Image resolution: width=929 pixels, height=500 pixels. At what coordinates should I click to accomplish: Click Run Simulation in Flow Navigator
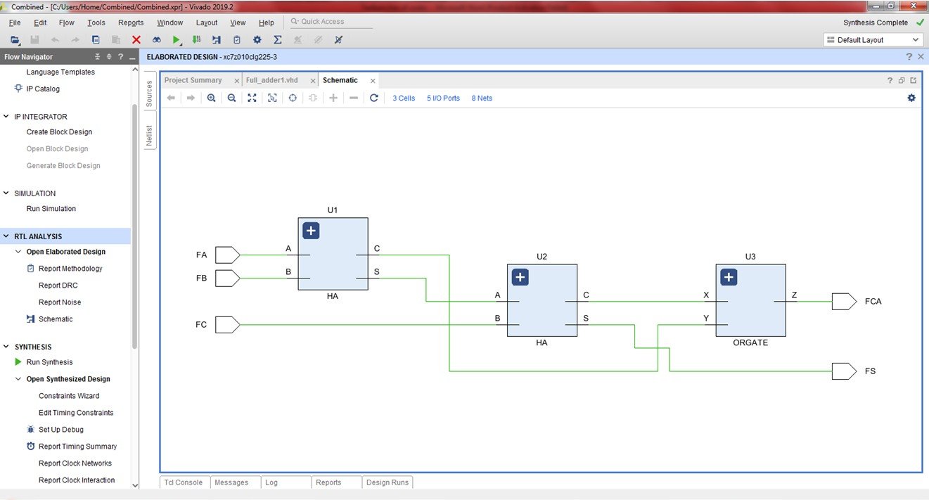[x=51, y=209]
